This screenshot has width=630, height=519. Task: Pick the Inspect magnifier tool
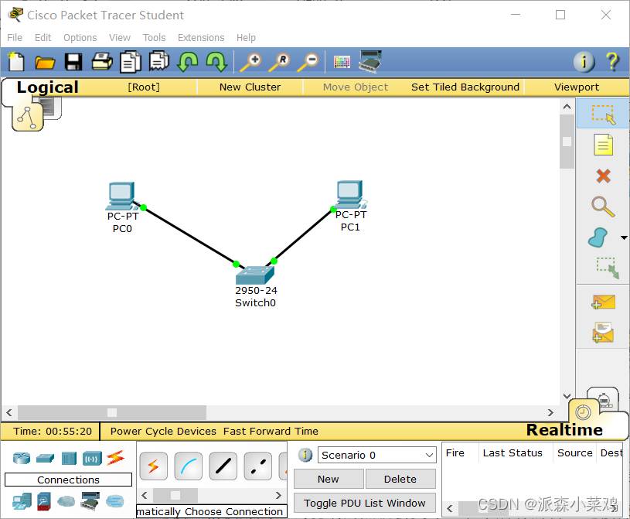(x=603, y=207)
